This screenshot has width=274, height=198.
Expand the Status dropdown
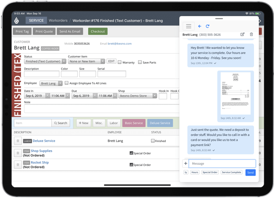(45, 61)
